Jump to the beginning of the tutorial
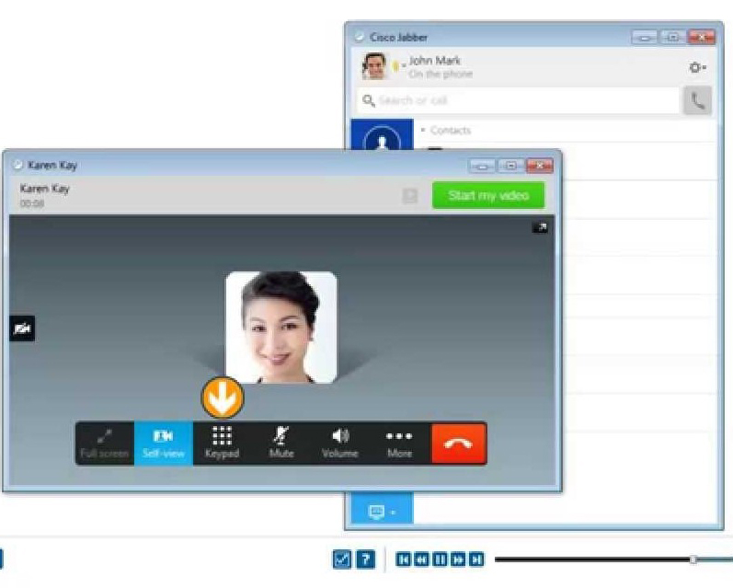Screen dimensions: 733x588 [404, 559]
